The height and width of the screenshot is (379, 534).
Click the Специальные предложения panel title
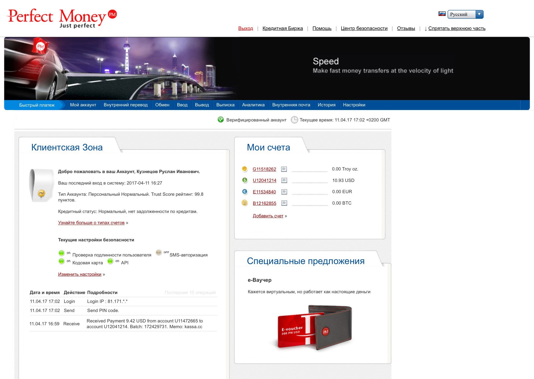[306, 261]
